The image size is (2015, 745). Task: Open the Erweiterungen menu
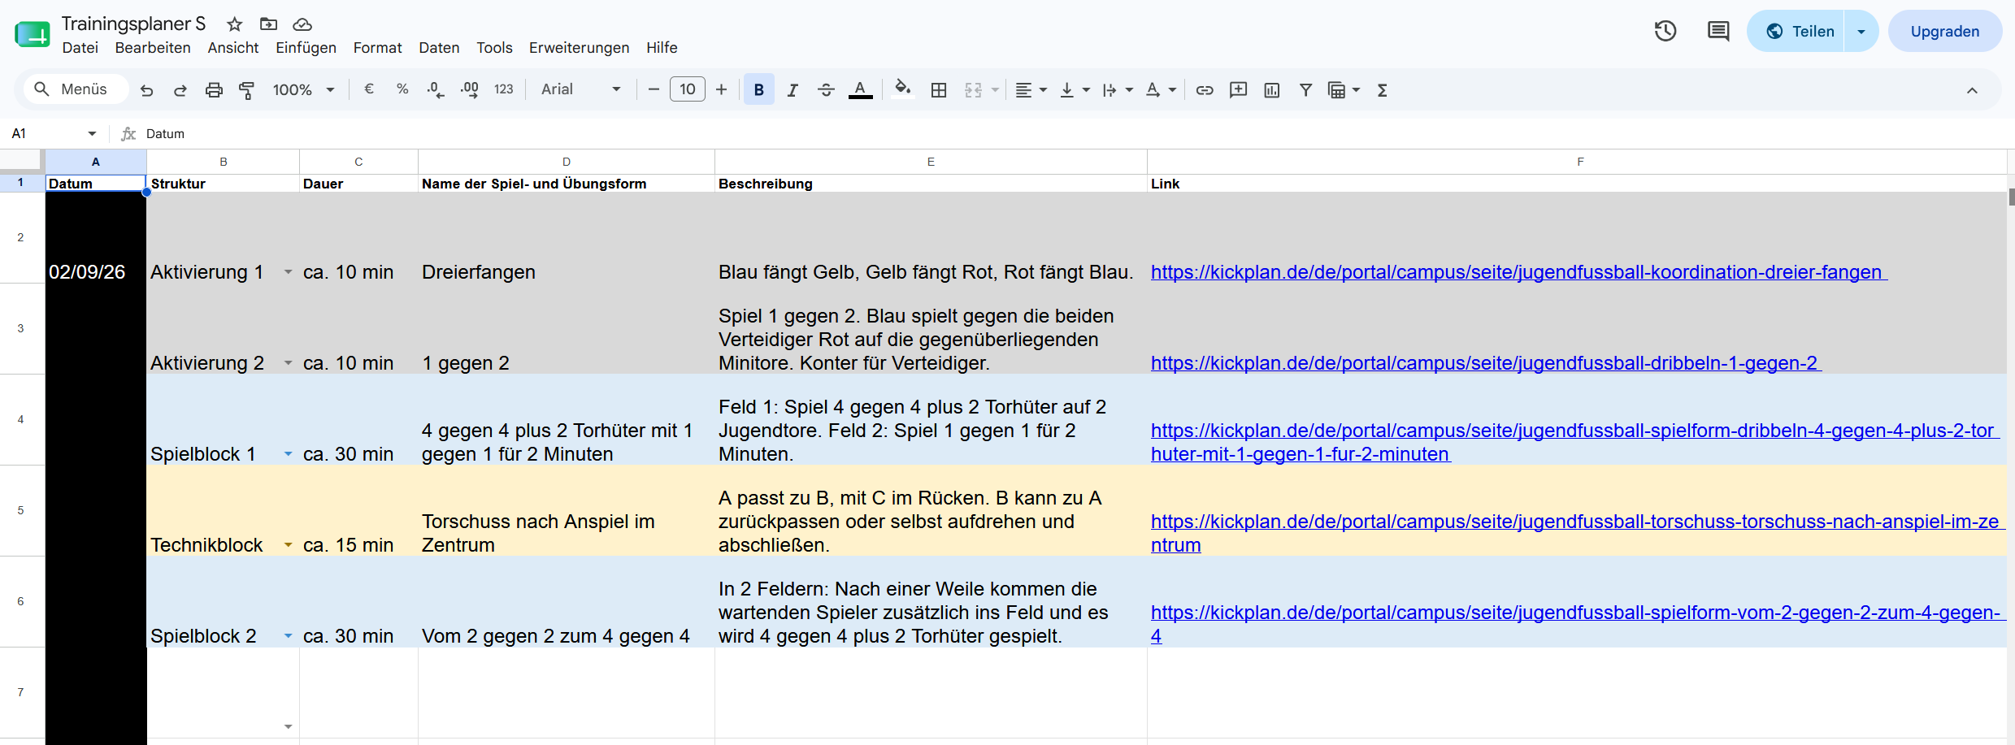pyautogui.click(x=579, y=48)
